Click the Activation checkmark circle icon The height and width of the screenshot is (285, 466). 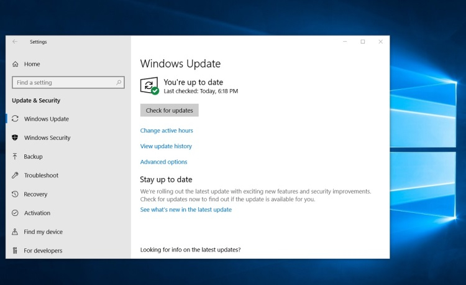[x=15, y=213]
